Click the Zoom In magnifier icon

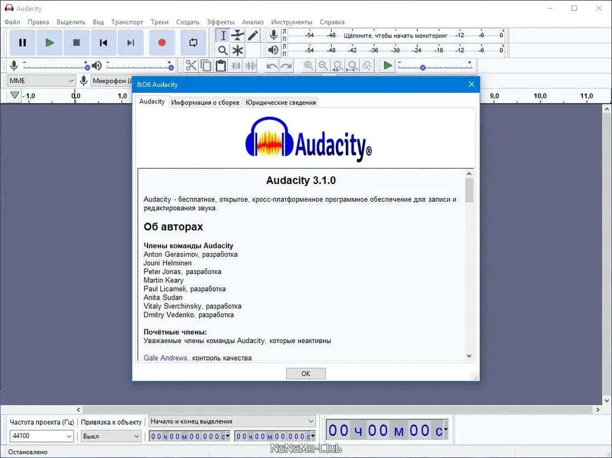pyautogui.click(x=308, y=65)
